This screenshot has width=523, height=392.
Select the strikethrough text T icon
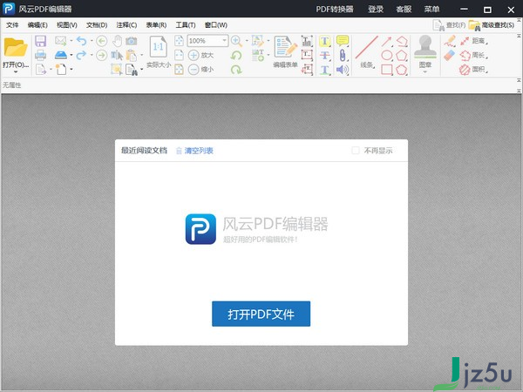tap(324, 56)
